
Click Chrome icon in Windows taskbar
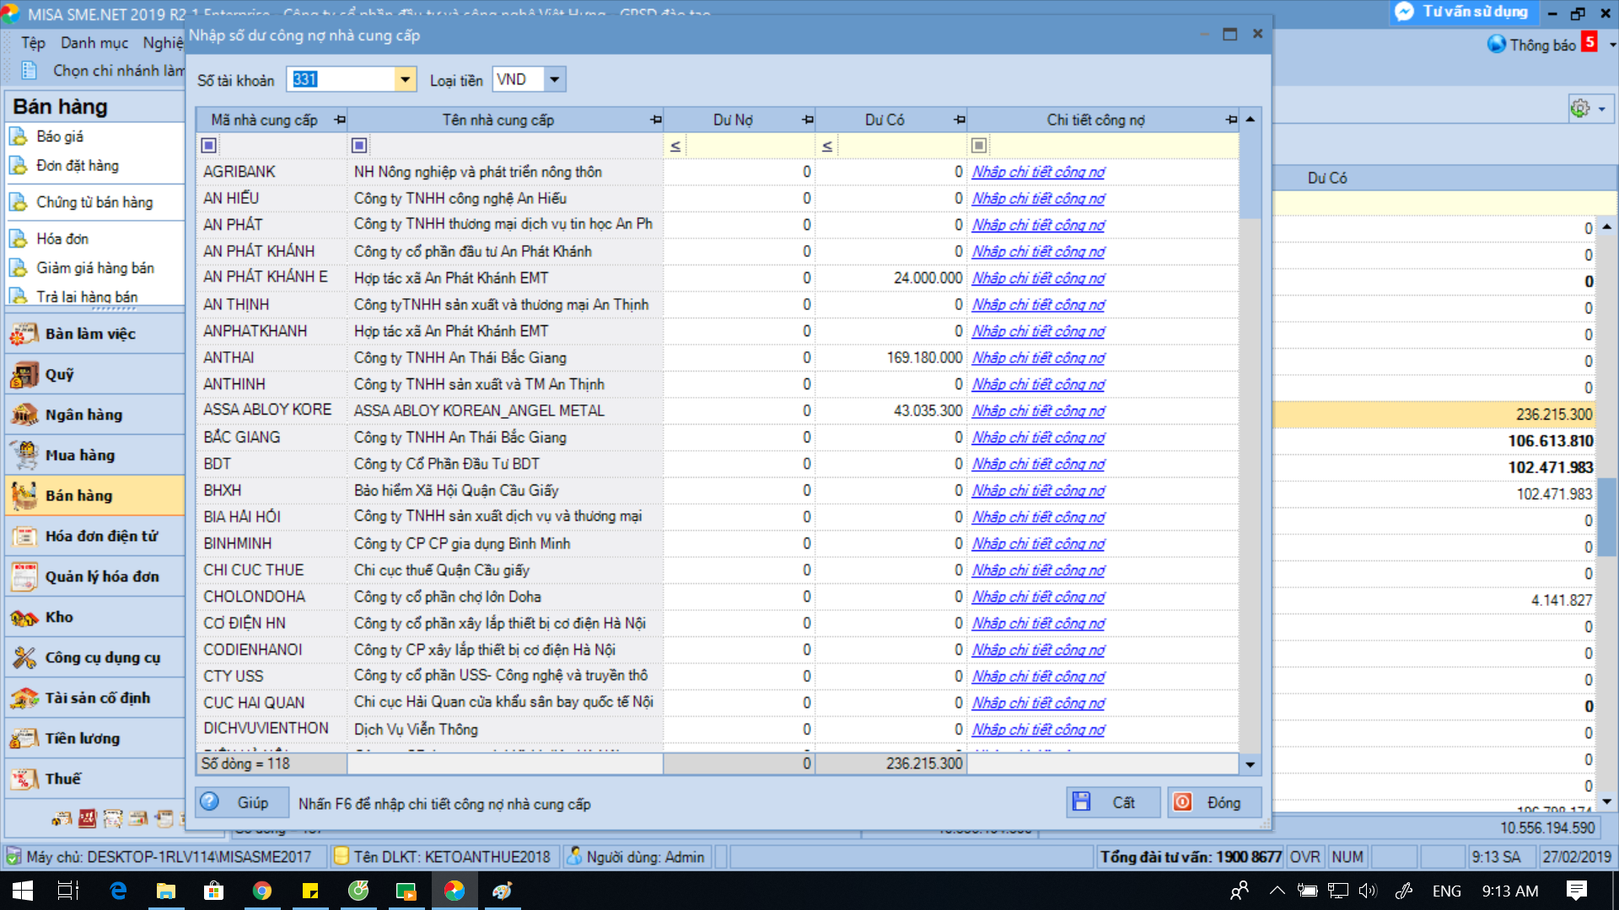pos(262,891)
